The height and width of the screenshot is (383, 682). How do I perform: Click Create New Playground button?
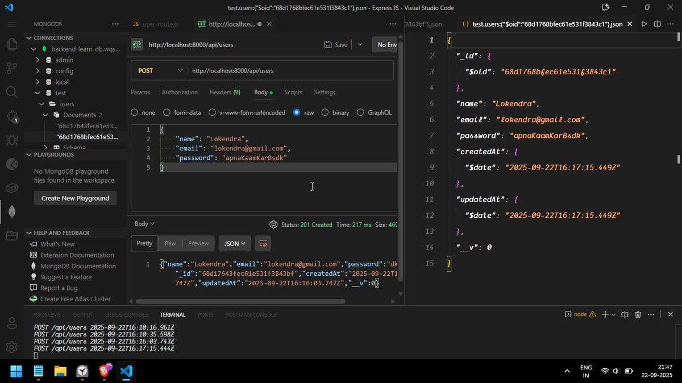click(75, 198)
